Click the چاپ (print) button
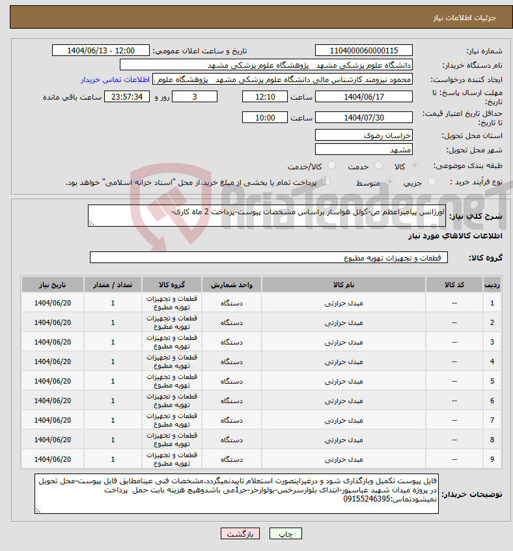 (285, 534)
